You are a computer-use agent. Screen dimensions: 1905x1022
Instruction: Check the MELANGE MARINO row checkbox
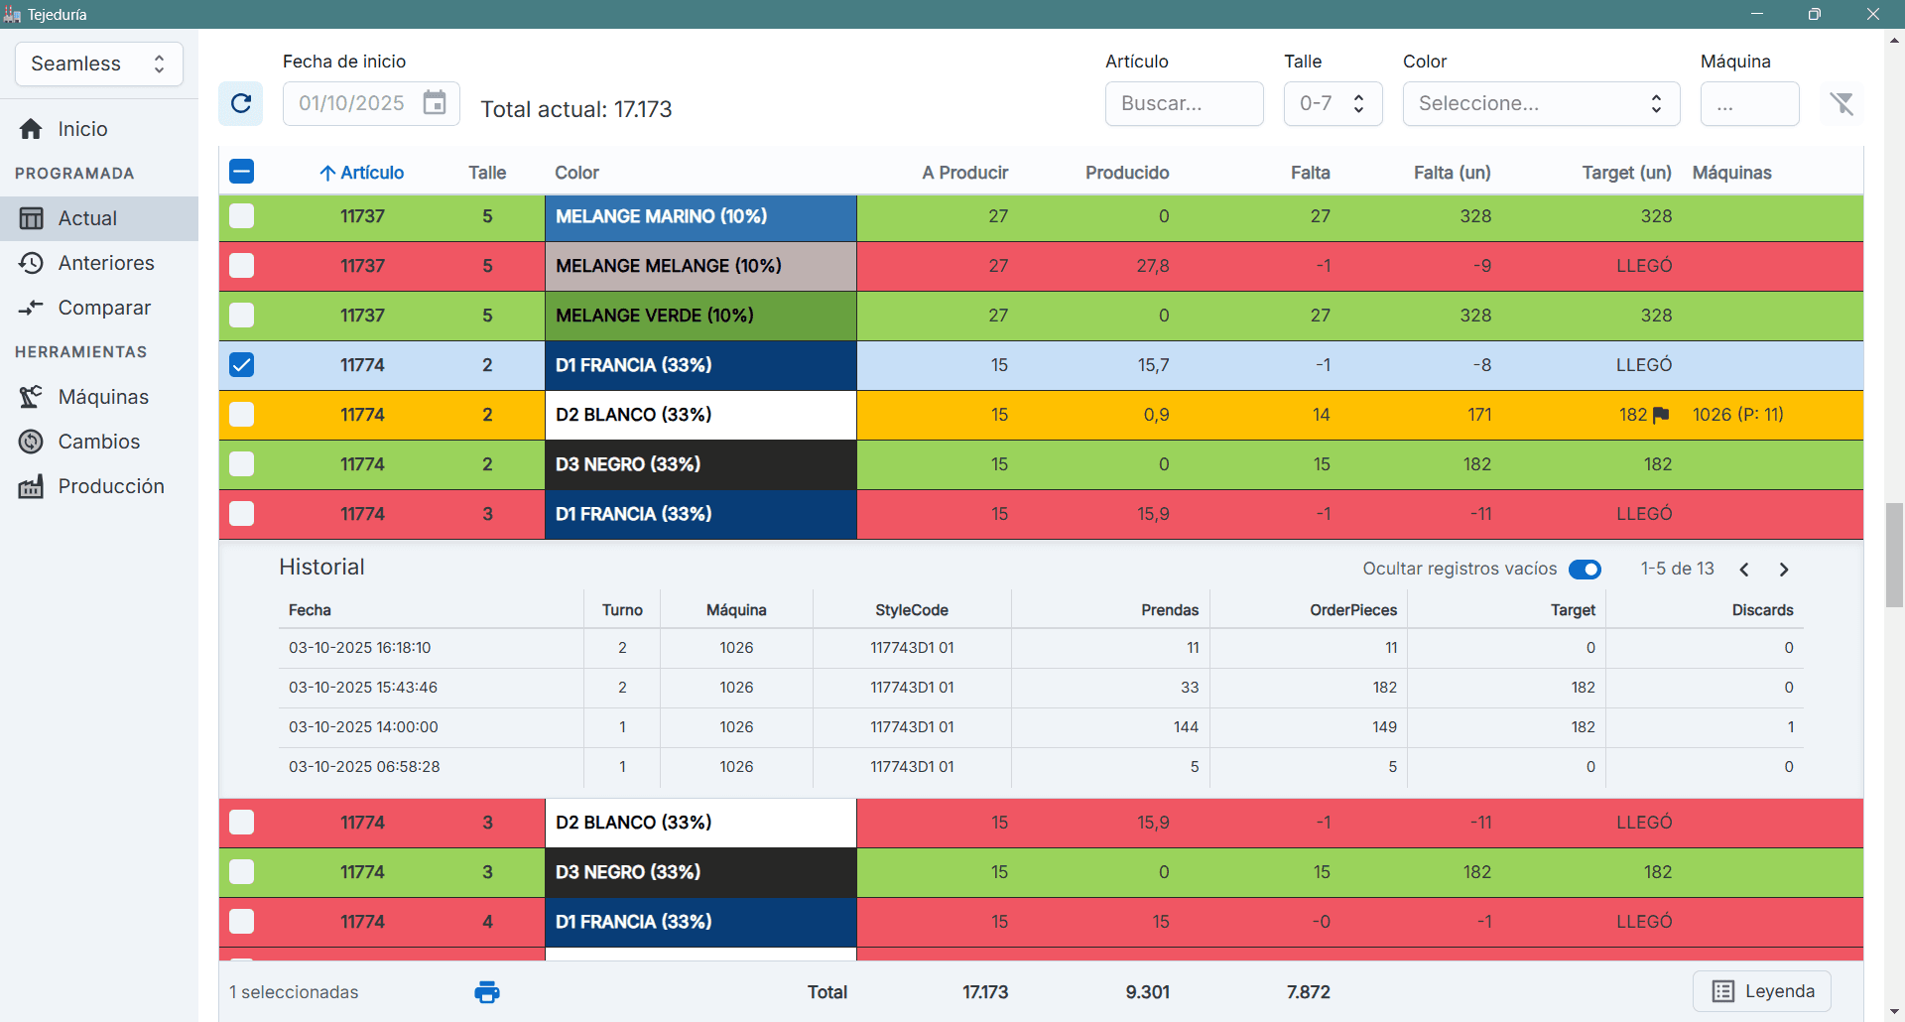242,216
